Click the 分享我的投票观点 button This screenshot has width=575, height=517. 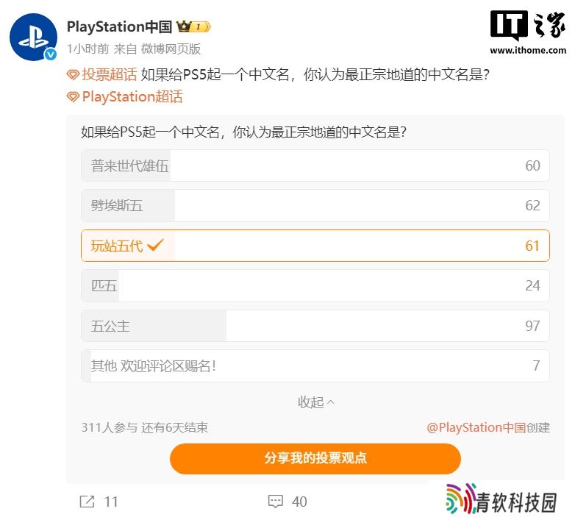click(315, 458)
